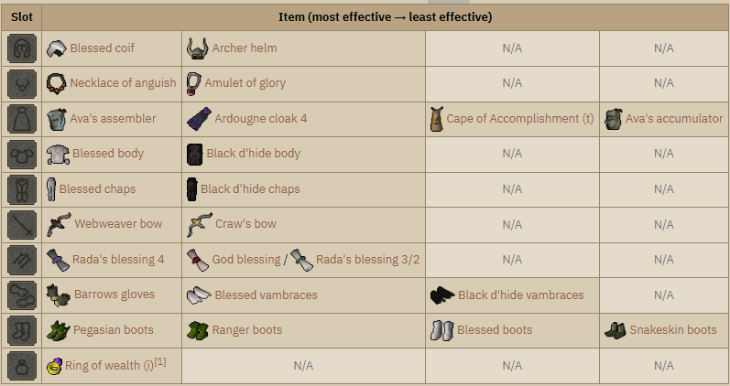Click the ammunition slot icon
Screen dimensions: 730x386
pos(22,260)
